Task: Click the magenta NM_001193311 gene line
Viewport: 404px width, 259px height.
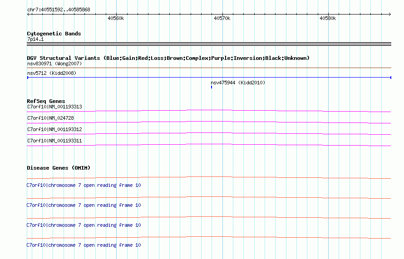Action: 209,145
